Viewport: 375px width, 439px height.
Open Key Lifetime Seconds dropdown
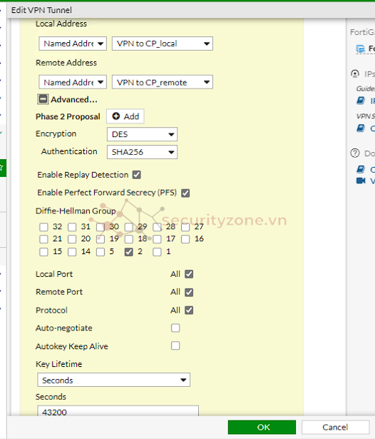click(114, 380)
